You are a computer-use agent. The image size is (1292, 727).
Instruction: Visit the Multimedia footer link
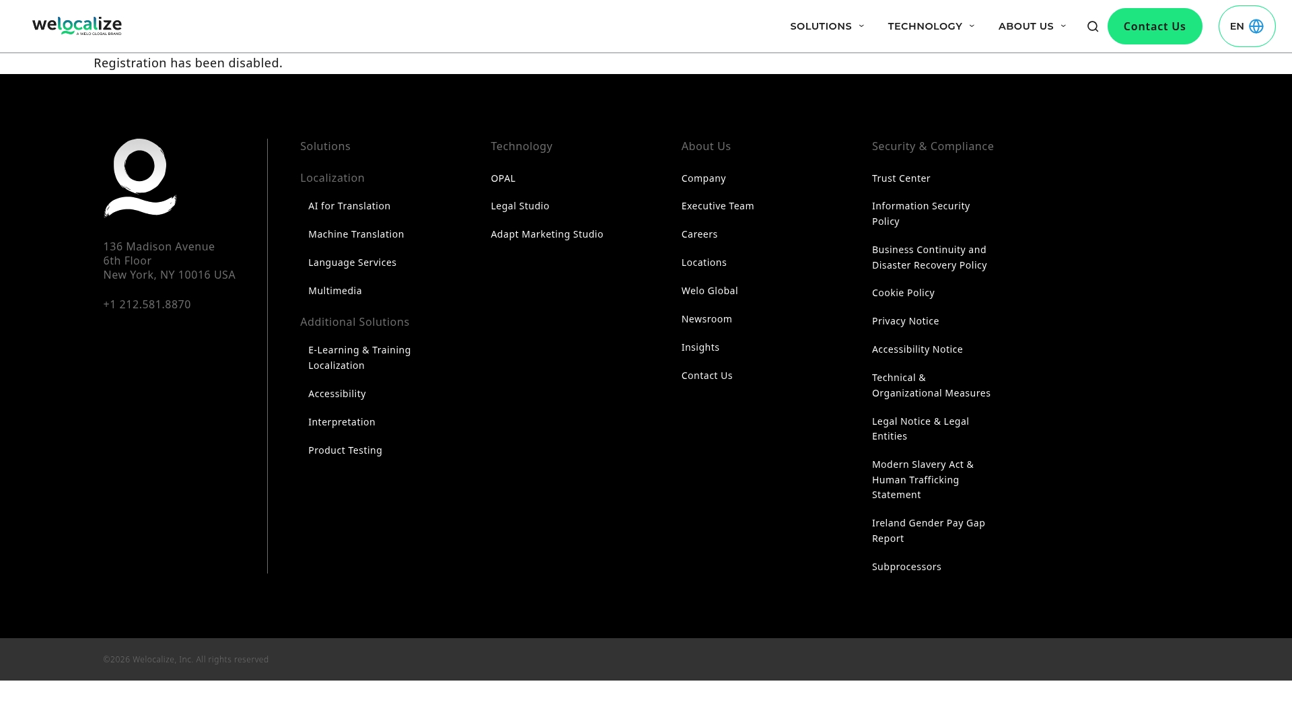coord(335,291)
